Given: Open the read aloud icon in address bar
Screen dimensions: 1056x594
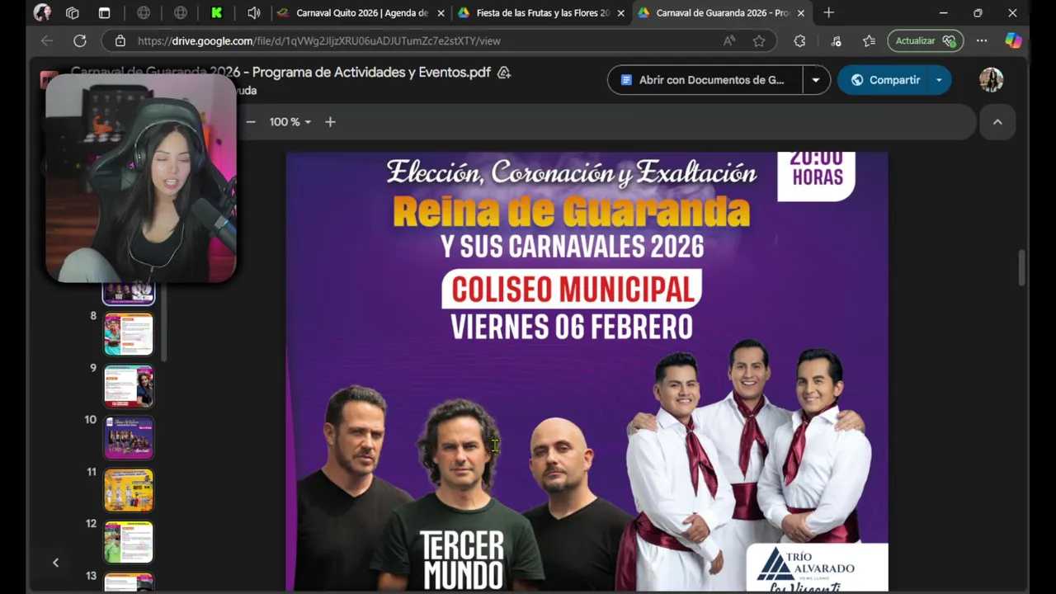Looking at the screenshot, I should (729, 40).
